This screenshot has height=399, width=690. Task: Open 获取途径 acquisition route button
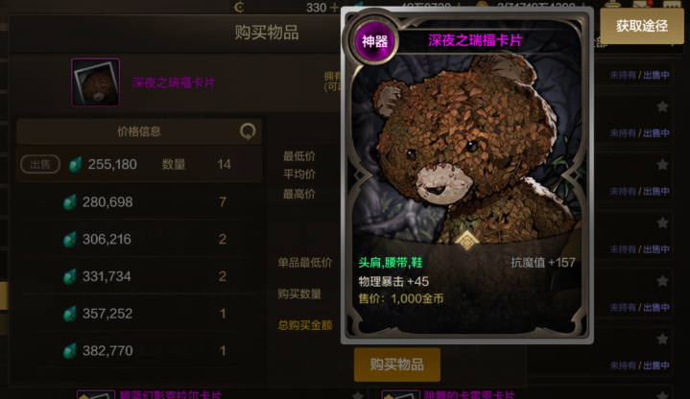pyautogui.click(x=642, y=26)
